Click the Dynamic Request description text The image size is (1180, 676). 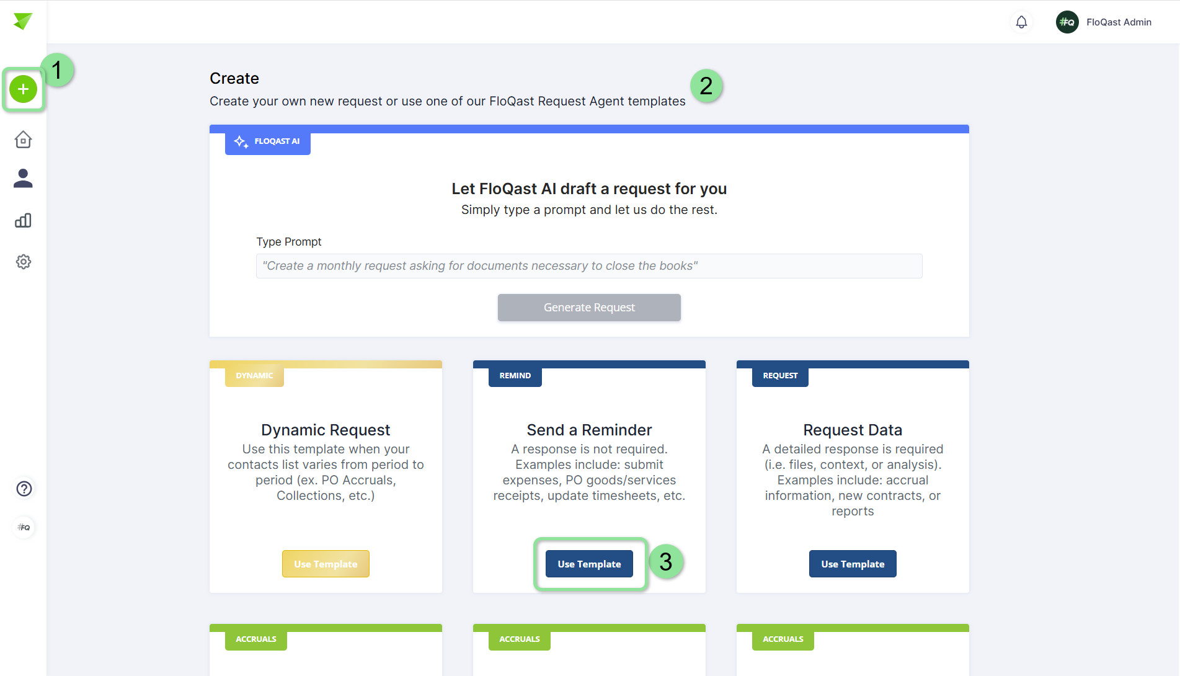(326, 473)
